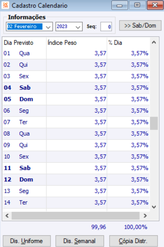The height and width of the screenshot is (247, 164).
Task: Click the scroll down arrow of day list
Action: [154, 207]
